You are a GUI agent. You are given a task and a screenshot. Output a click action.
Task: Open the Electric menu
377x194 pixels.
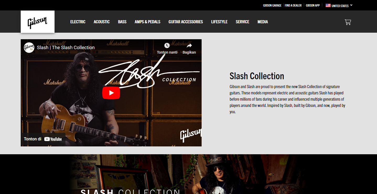click(x=78, y=22)
